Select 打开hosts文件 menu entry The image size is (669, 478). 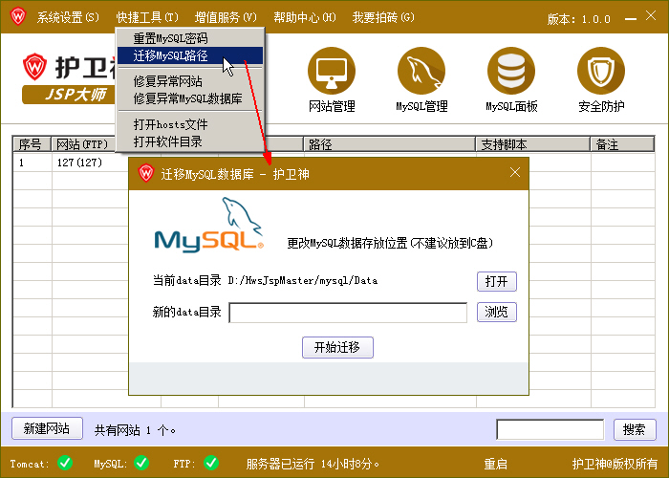click(x=190, y=124)
